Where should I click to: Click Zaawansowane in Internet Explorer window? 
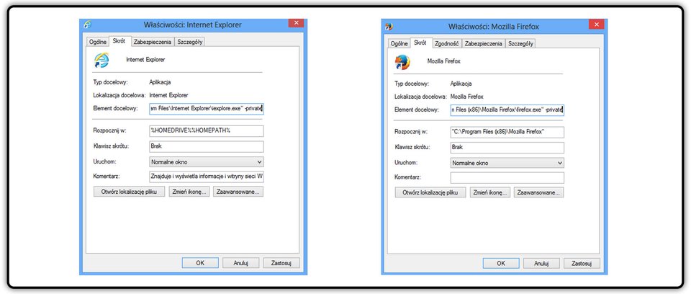tap(238, 192)
